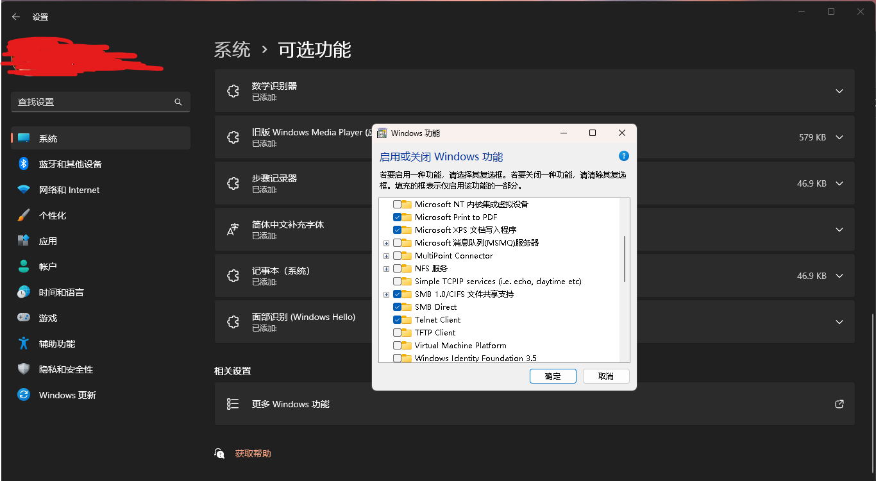The width and height of the screenshot is (876, 481).
Task: Select 系统 in the sidebar
Action: [101, 139]
